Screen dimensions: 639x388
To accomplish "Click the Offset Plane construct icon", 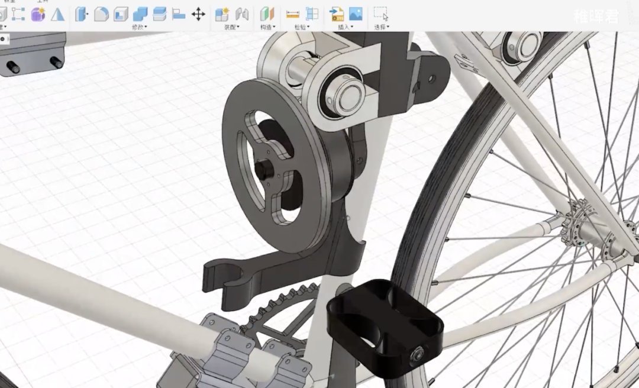I will tap(267, 14).
